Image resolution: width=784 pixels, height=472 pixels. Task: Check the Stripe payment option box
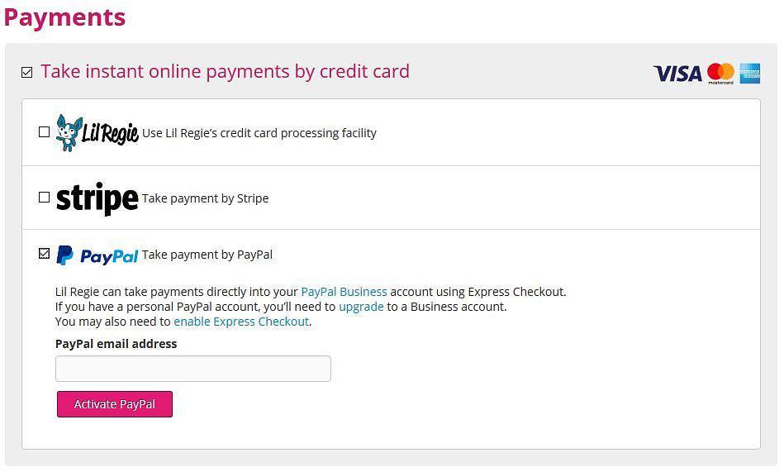45,198
